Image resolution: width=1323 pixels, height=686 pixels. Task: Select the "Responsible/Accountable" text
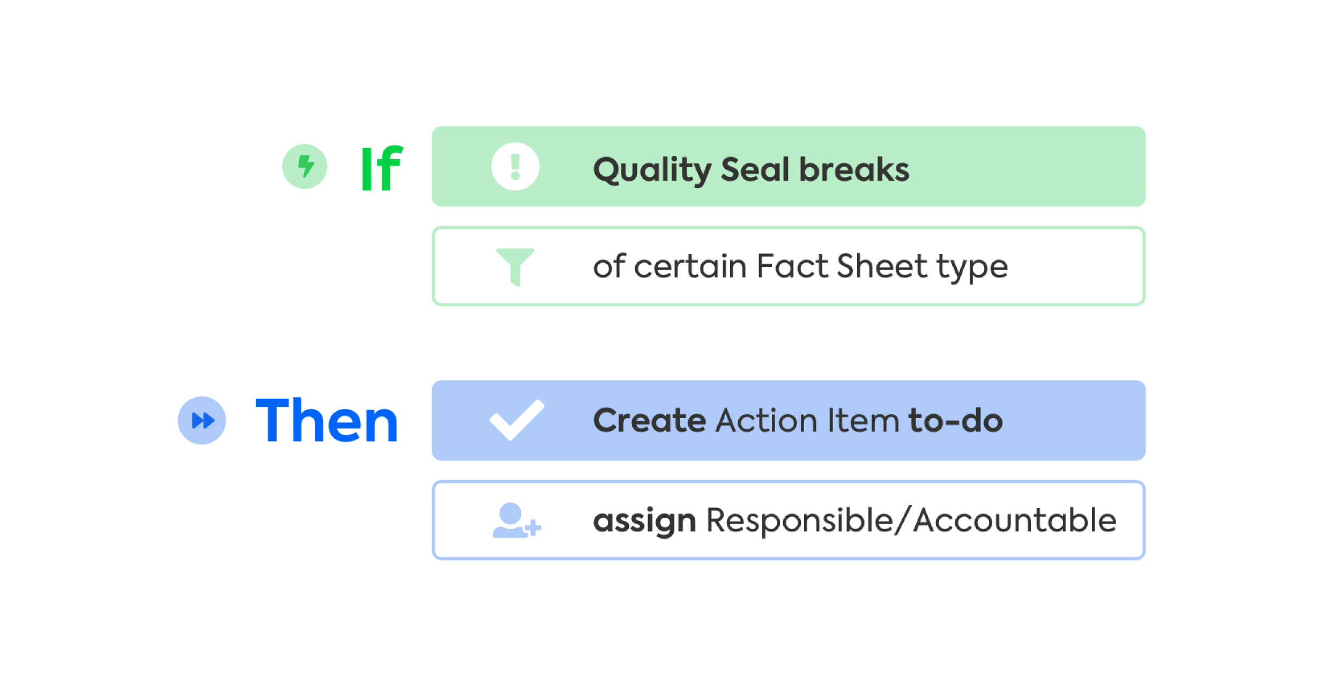coord(911,520)
